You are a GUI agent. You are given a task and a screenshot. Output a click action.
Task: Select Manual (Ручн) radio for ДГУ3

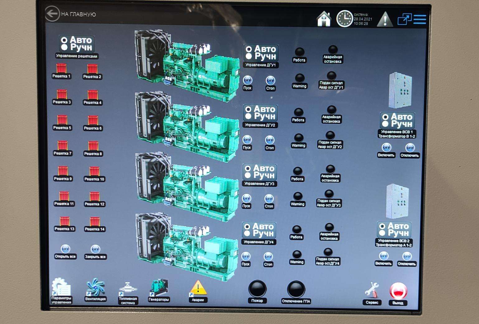[x=248, y=175]
